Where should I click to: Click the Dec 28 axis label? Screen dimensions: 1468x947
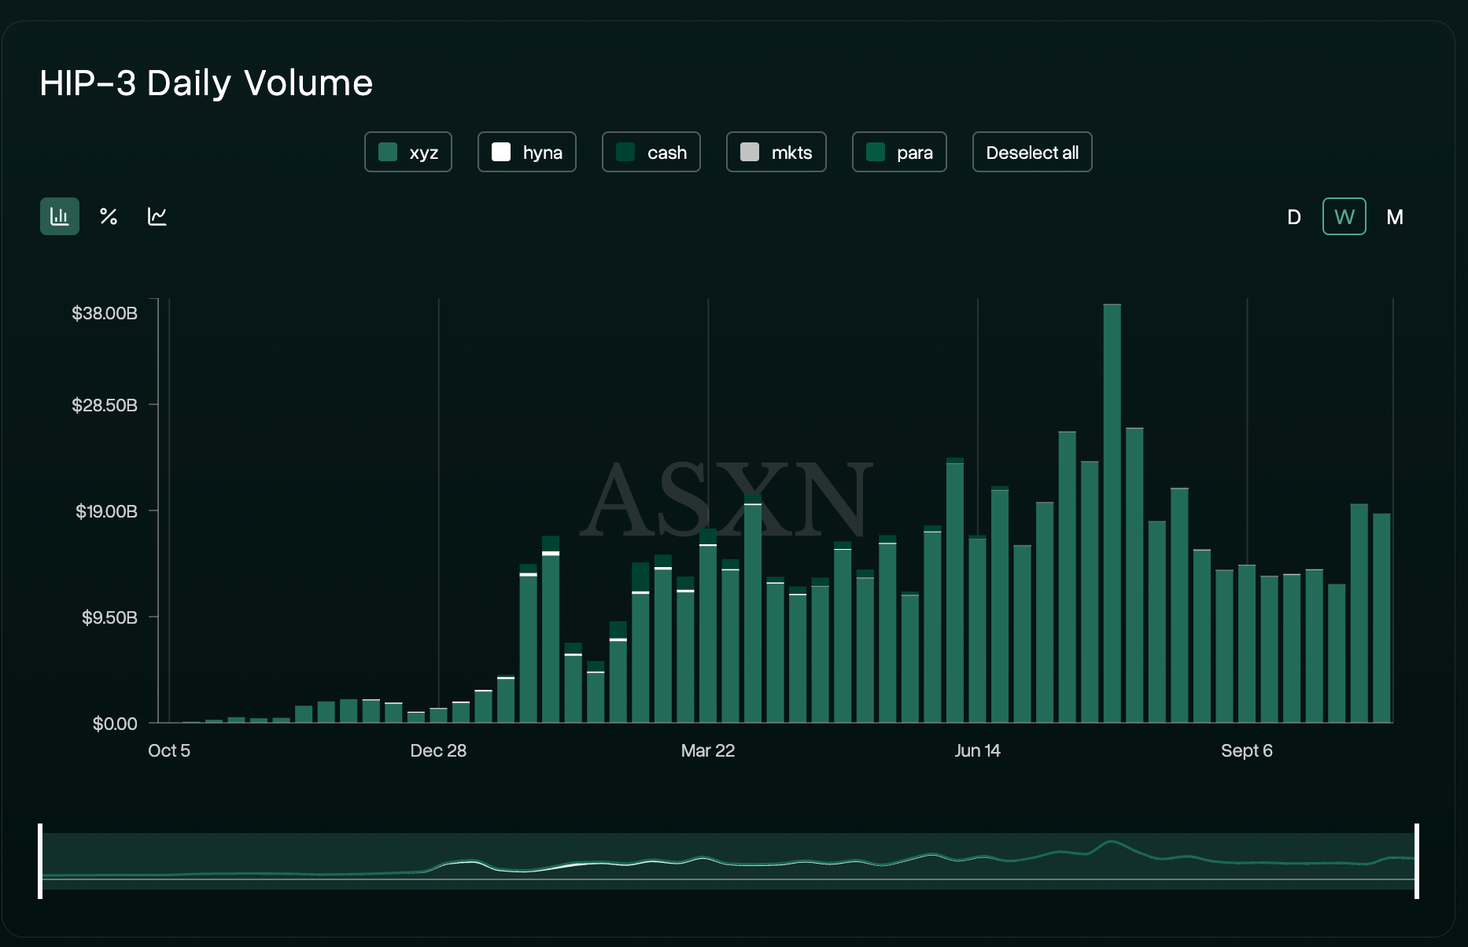coord(438,750)
